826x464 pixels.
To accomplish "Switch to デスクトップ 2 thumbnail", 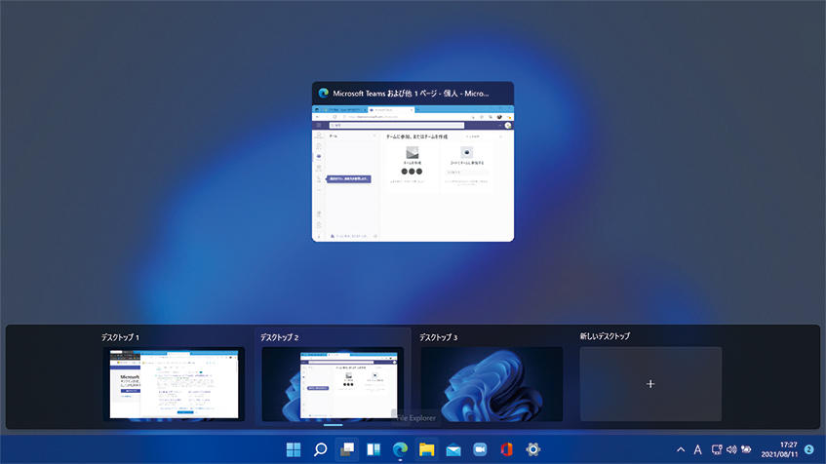I will [333, 383].
